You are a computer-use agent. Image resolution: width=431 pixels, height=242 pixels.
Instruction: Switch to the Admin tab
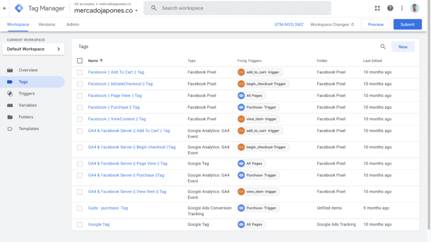point(72,25)
